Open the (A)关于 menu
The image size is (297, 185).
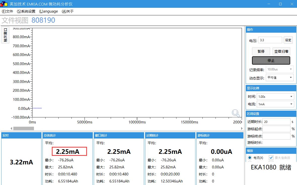coord(68,11)
